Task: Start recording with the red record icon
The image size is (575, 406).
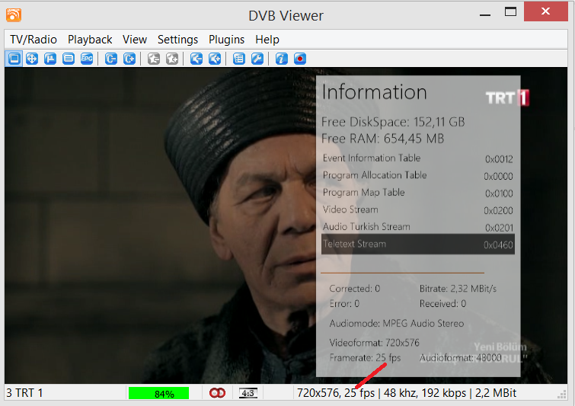Action: pyautogui.click(x=300, y=59)
